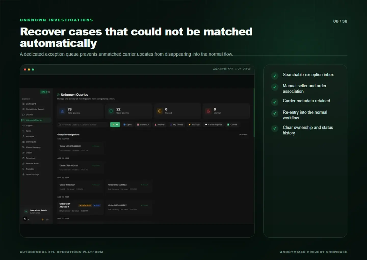Open the Order ORD-A10482-A stale card
Image resolution: width=367 pixels, height=260 pixels.
[81, 207]
